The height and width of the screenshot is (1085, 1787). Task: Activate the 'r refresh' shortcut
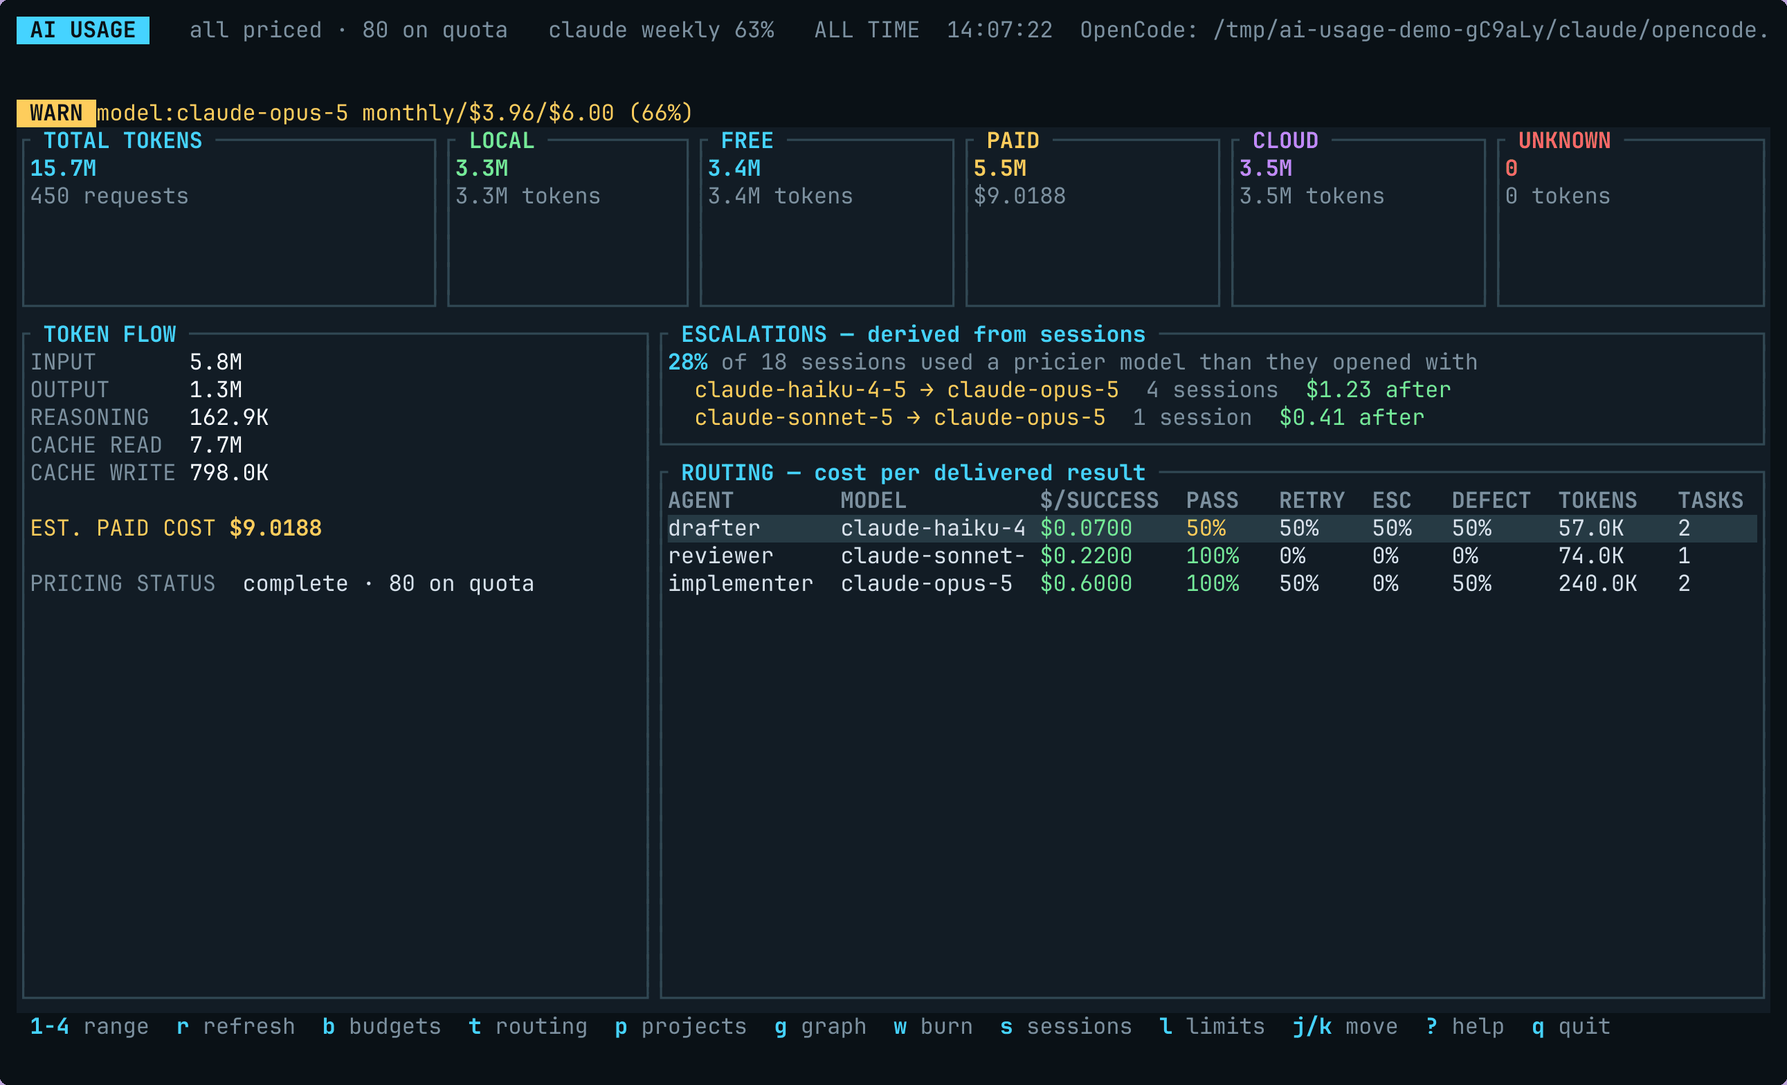[236, 1026]
